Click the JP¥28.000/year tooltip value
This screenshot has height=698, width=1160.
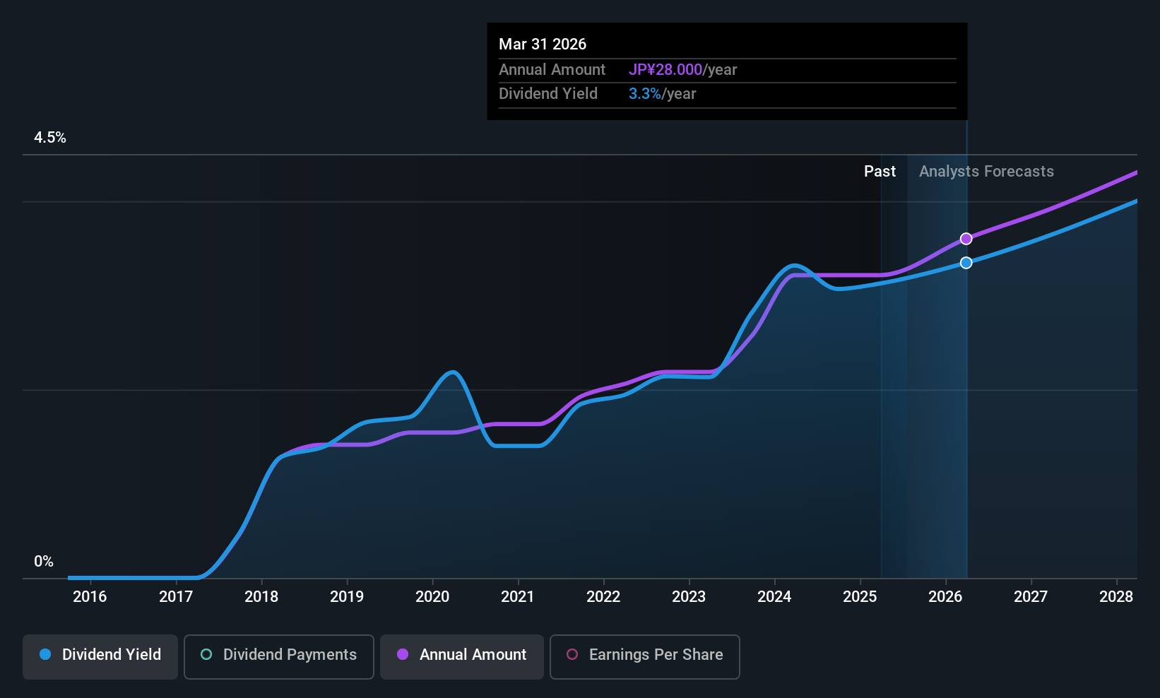click(682, 70)
